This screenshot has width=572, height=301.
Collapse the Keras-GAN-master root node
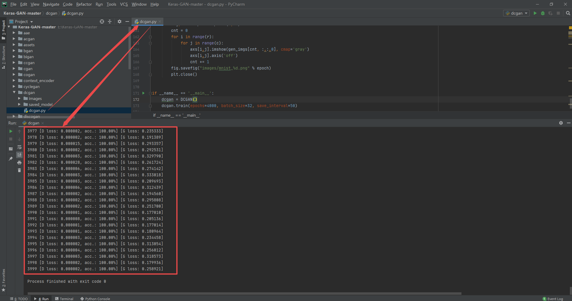coord(9,27)
